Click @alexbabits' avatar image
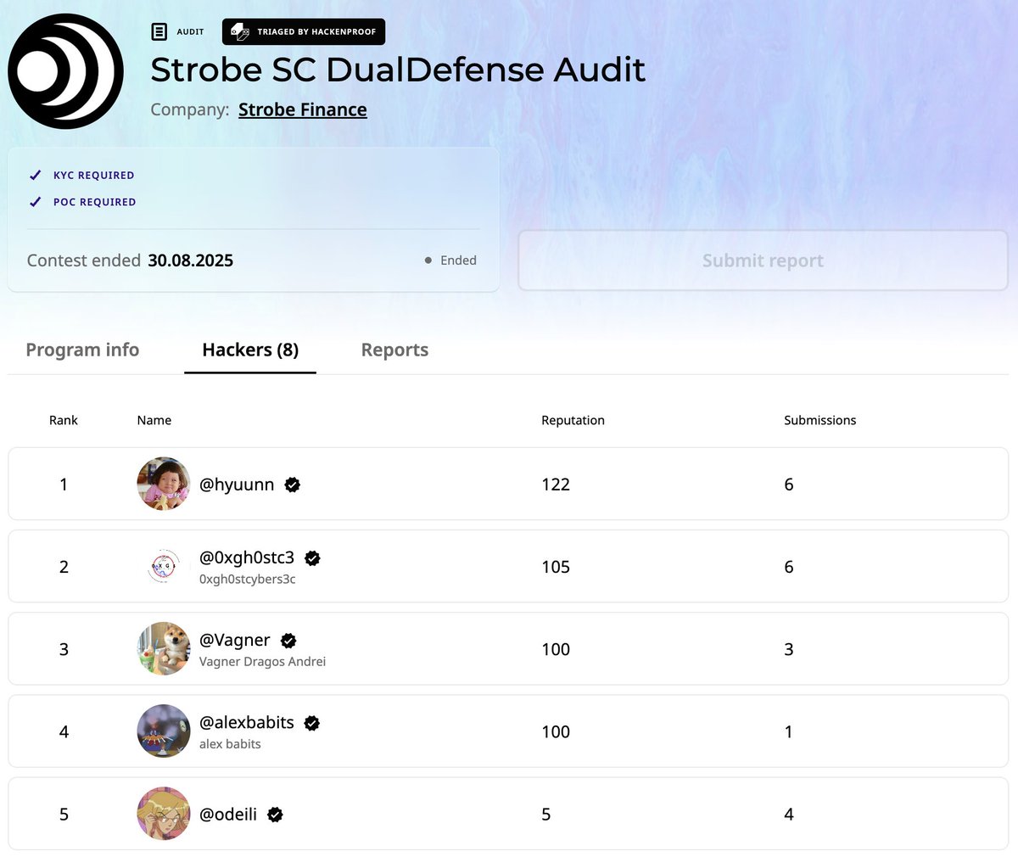1018x857 pixels. coord(164,731)
